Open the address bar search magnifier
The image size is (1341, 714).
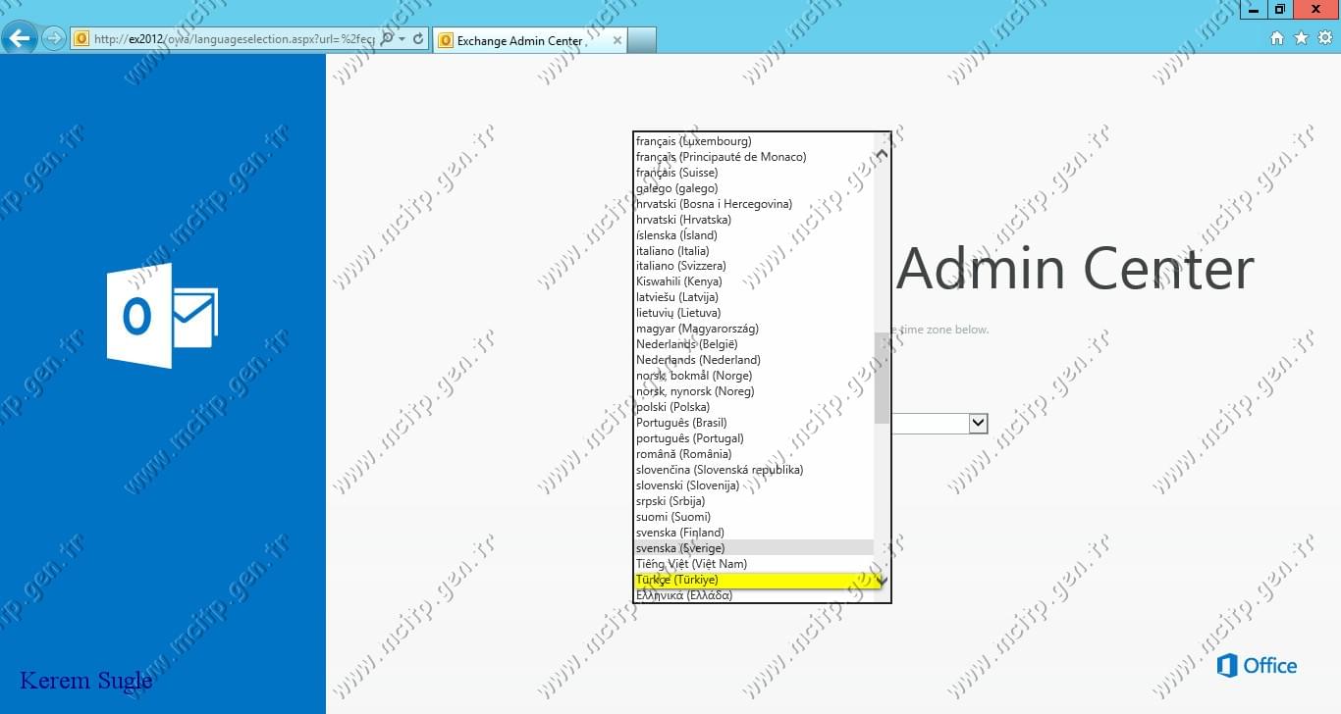pyautogui.click(x=387, y=39)
